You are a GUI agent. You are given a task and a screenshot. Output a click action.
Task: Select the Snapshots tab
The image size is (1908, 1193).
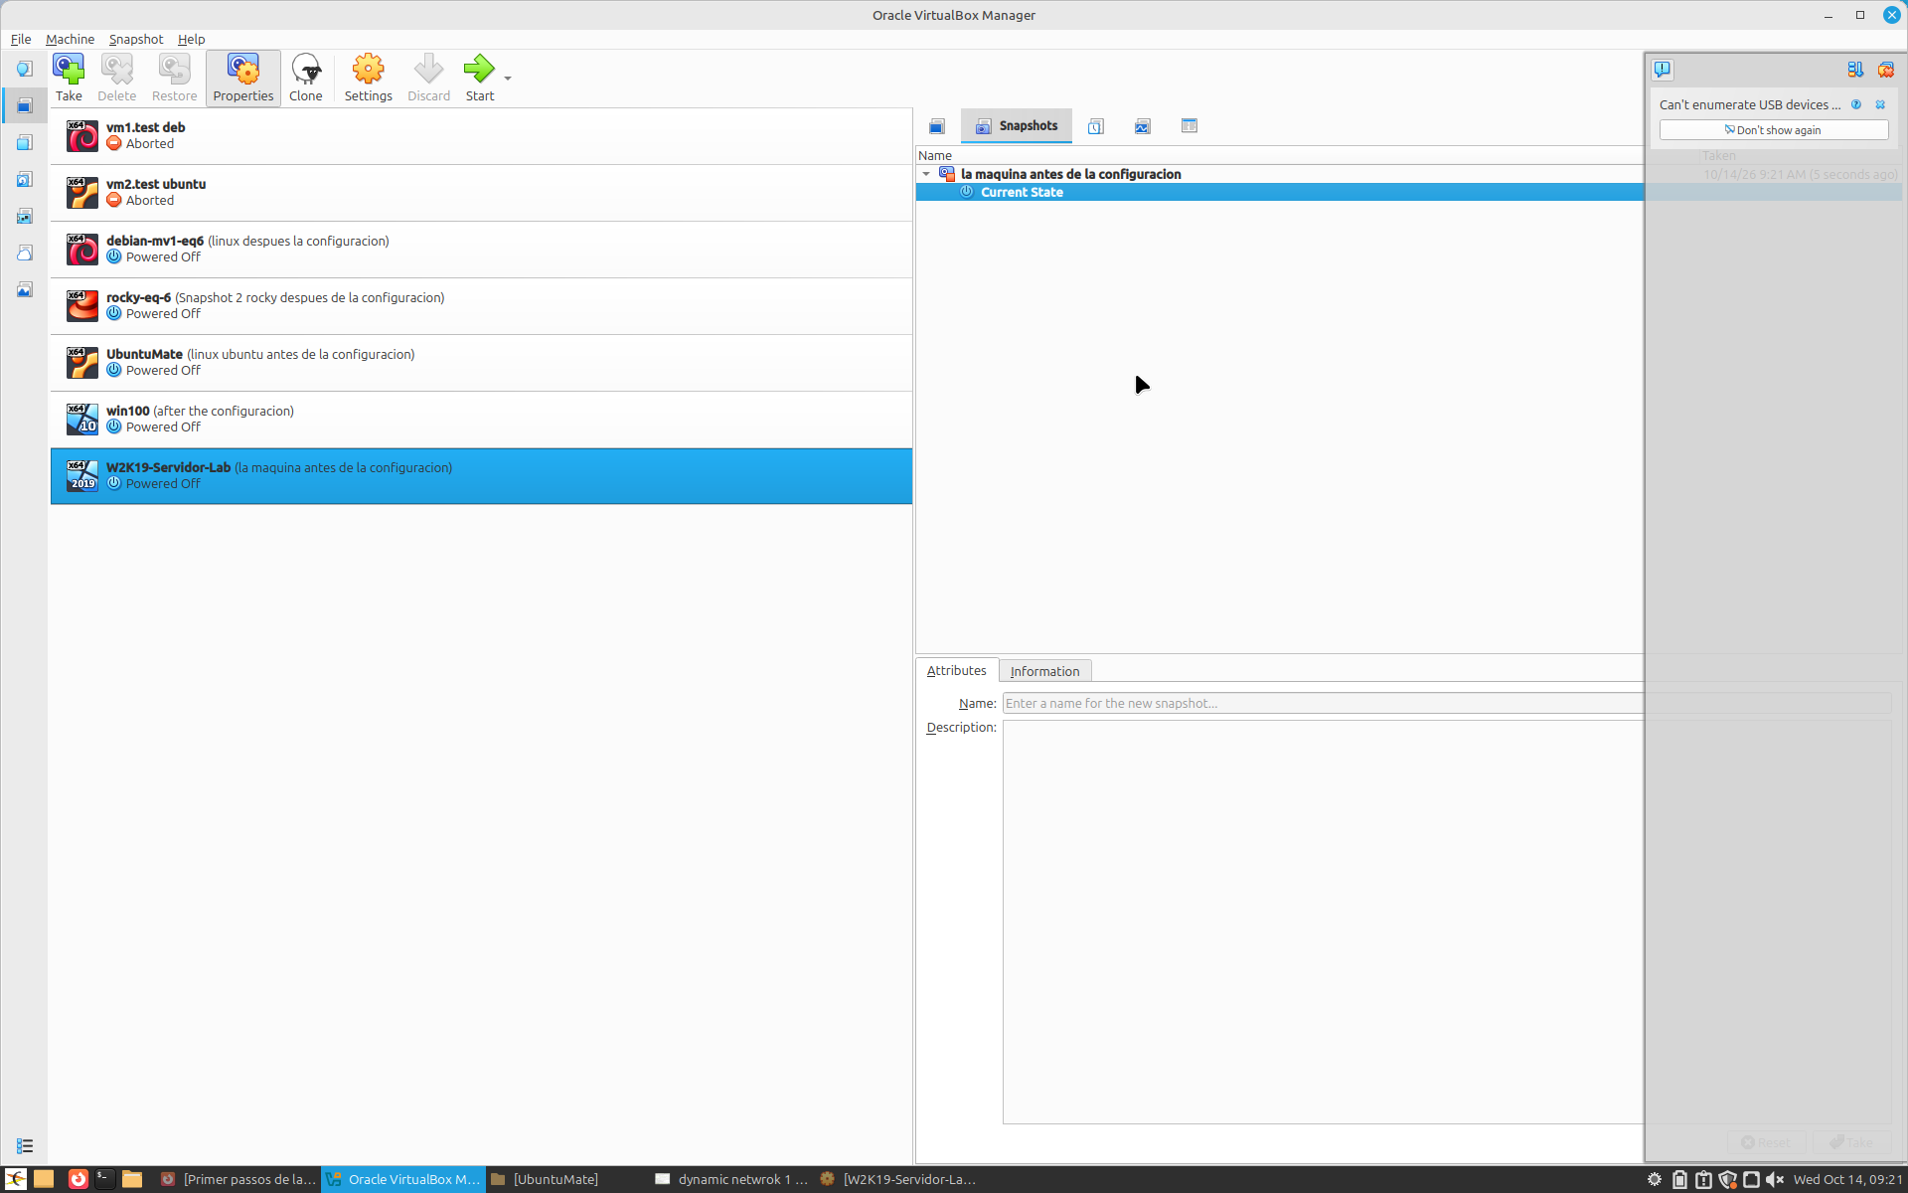[1017, 126]
